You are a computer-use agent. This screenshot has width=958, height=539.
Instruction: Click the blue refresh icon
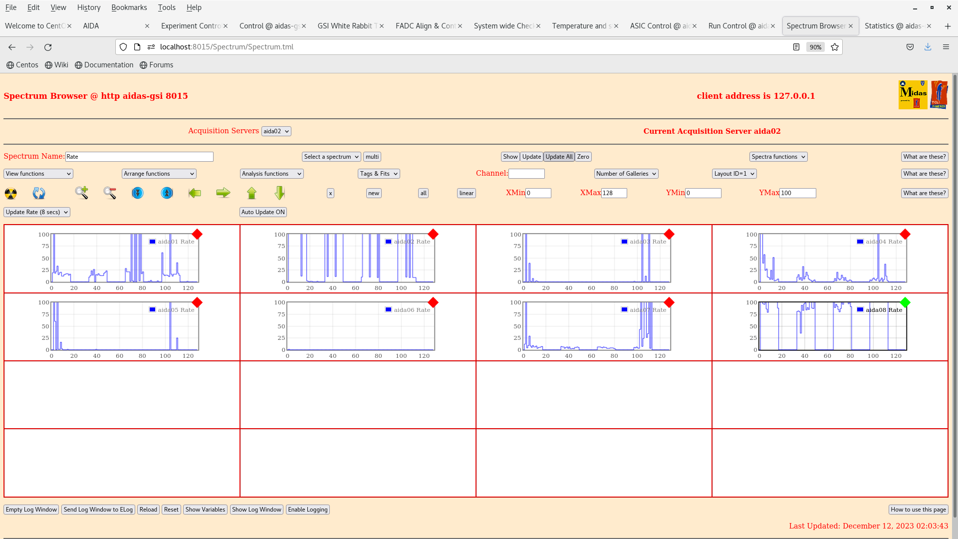pyautogui.click(x=38, y=193)
